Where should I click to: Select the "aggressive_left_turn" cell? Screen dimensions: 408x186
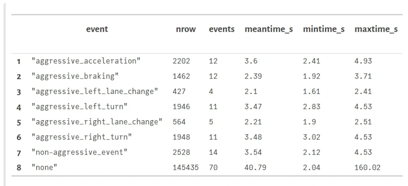click(x=80, y=107)
